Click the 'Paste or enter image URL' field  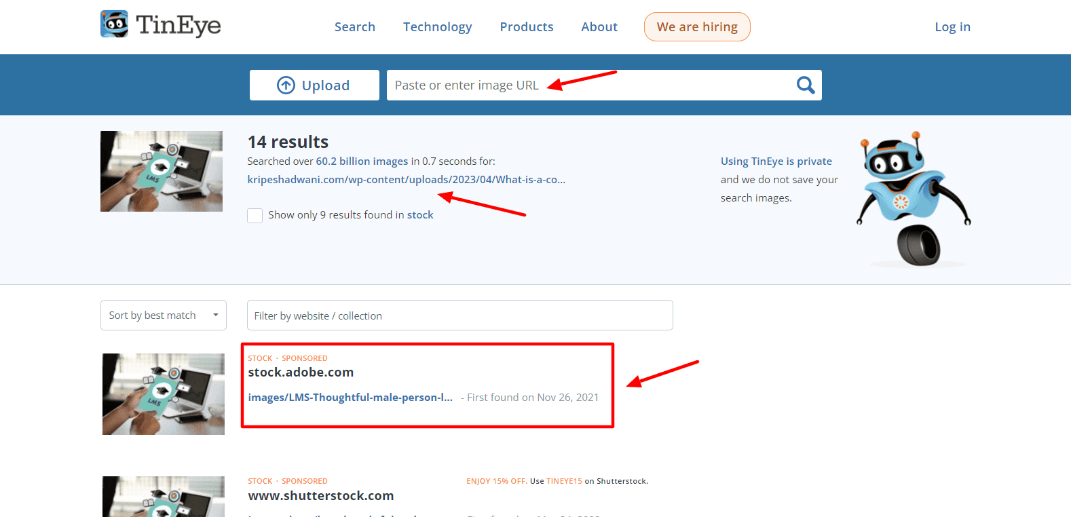(604, 85)
